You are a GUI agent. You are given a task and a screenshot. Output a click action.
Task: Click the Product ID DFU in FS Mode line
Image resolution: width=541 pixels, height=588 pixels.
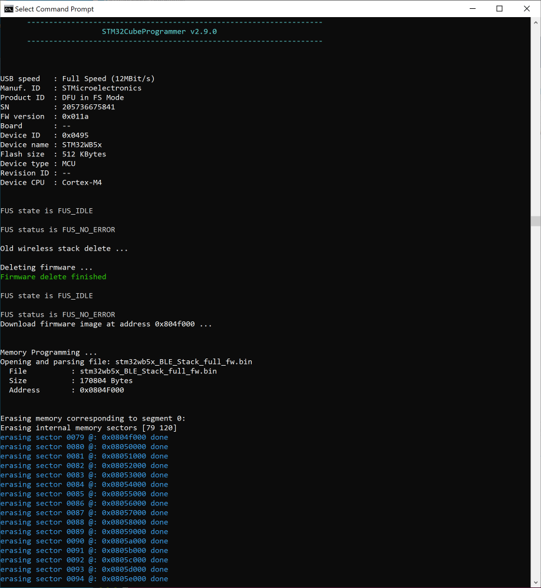pos(62,97)
